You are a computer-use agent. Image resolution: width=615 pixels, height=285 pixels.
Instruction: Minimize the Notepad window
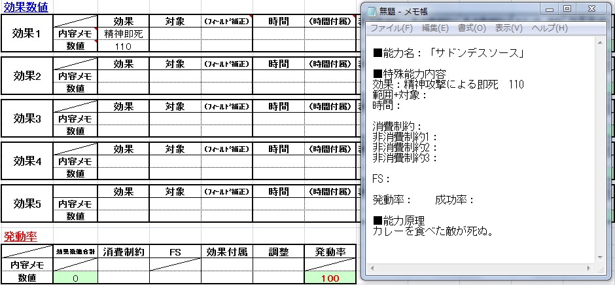coord(548,9)
